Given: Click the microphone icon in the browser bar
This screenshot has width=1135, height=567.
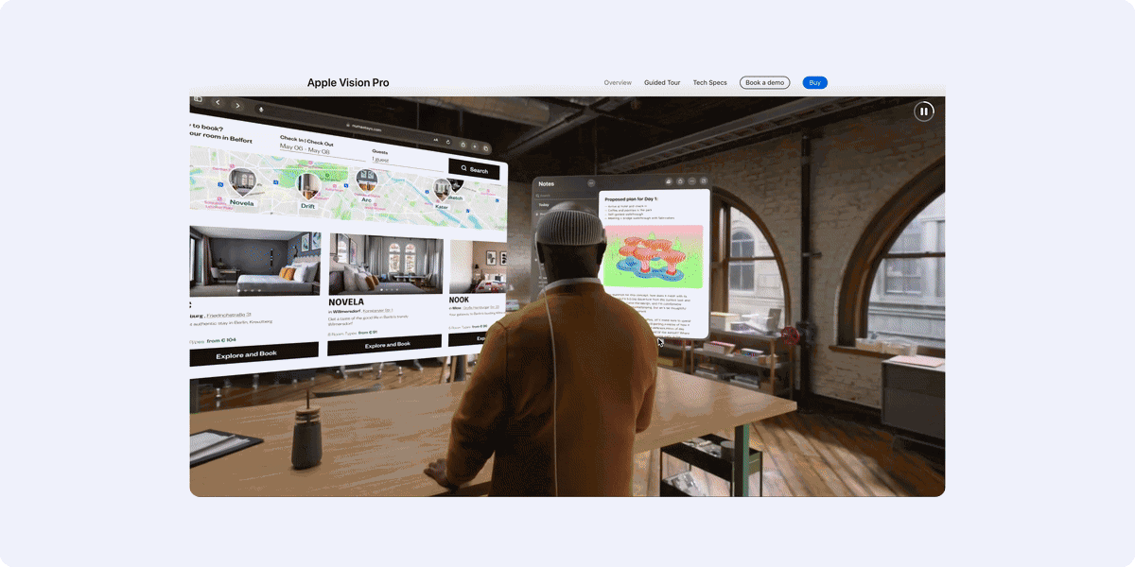Looking at the screenshot, I should (261, 109).
